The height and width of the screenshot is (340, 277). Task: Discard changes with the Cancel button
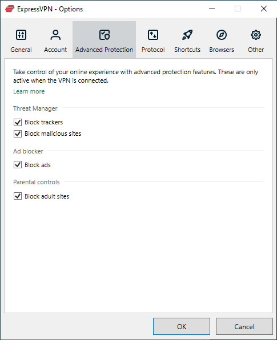(x=244, y=326)
